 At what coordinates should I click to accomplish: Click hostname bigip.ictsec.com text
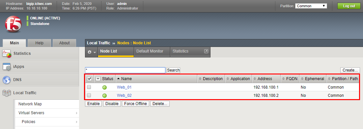tap(39, 4)
